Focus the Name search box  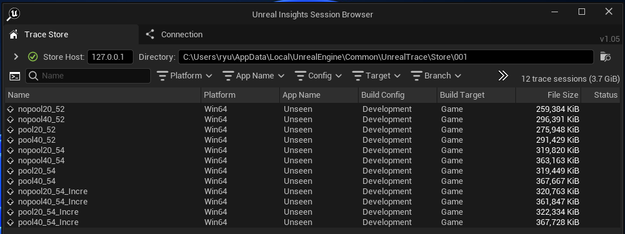(x=88, y=76)
